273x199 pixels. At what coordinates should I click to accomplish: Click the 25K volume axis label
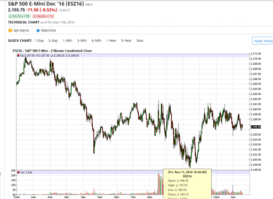tap(13, 171)
